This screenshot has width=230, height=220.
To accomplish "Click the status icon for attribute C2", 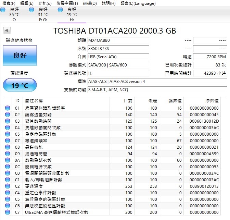I will 8,186.
